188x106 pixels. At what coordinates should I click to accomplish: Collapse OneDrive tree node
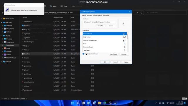point(1,22)
